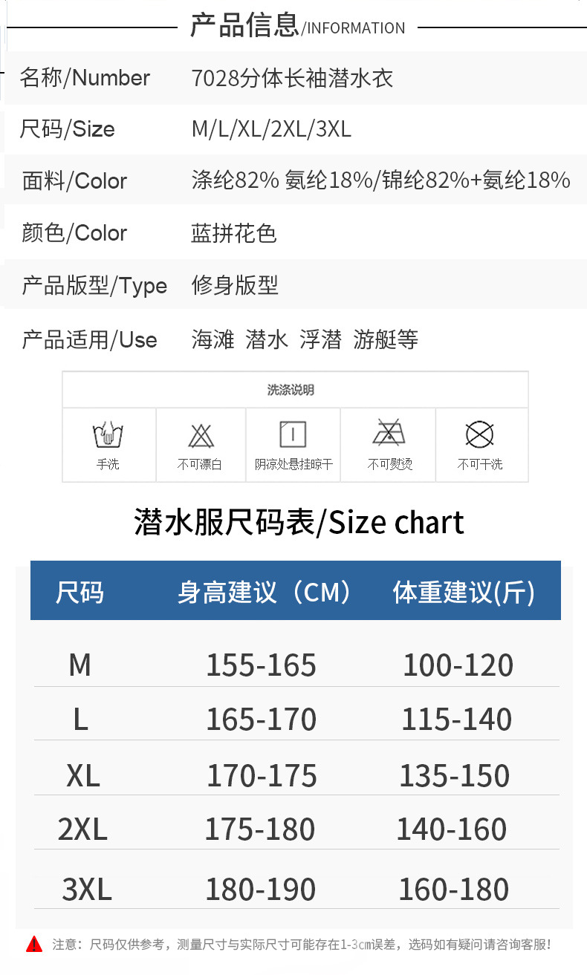Click the 140-160 weight cell
Viewport: 587px width, 975px height.
[452, 829]
